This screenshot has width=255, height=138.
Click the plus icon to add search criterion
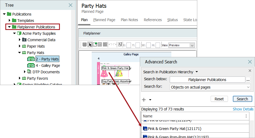pyautogui.click(x=144, y=100)
